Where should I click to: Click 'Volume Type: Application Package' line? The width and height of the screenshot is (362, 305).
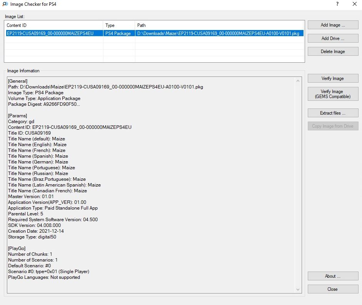coord(44,98)
